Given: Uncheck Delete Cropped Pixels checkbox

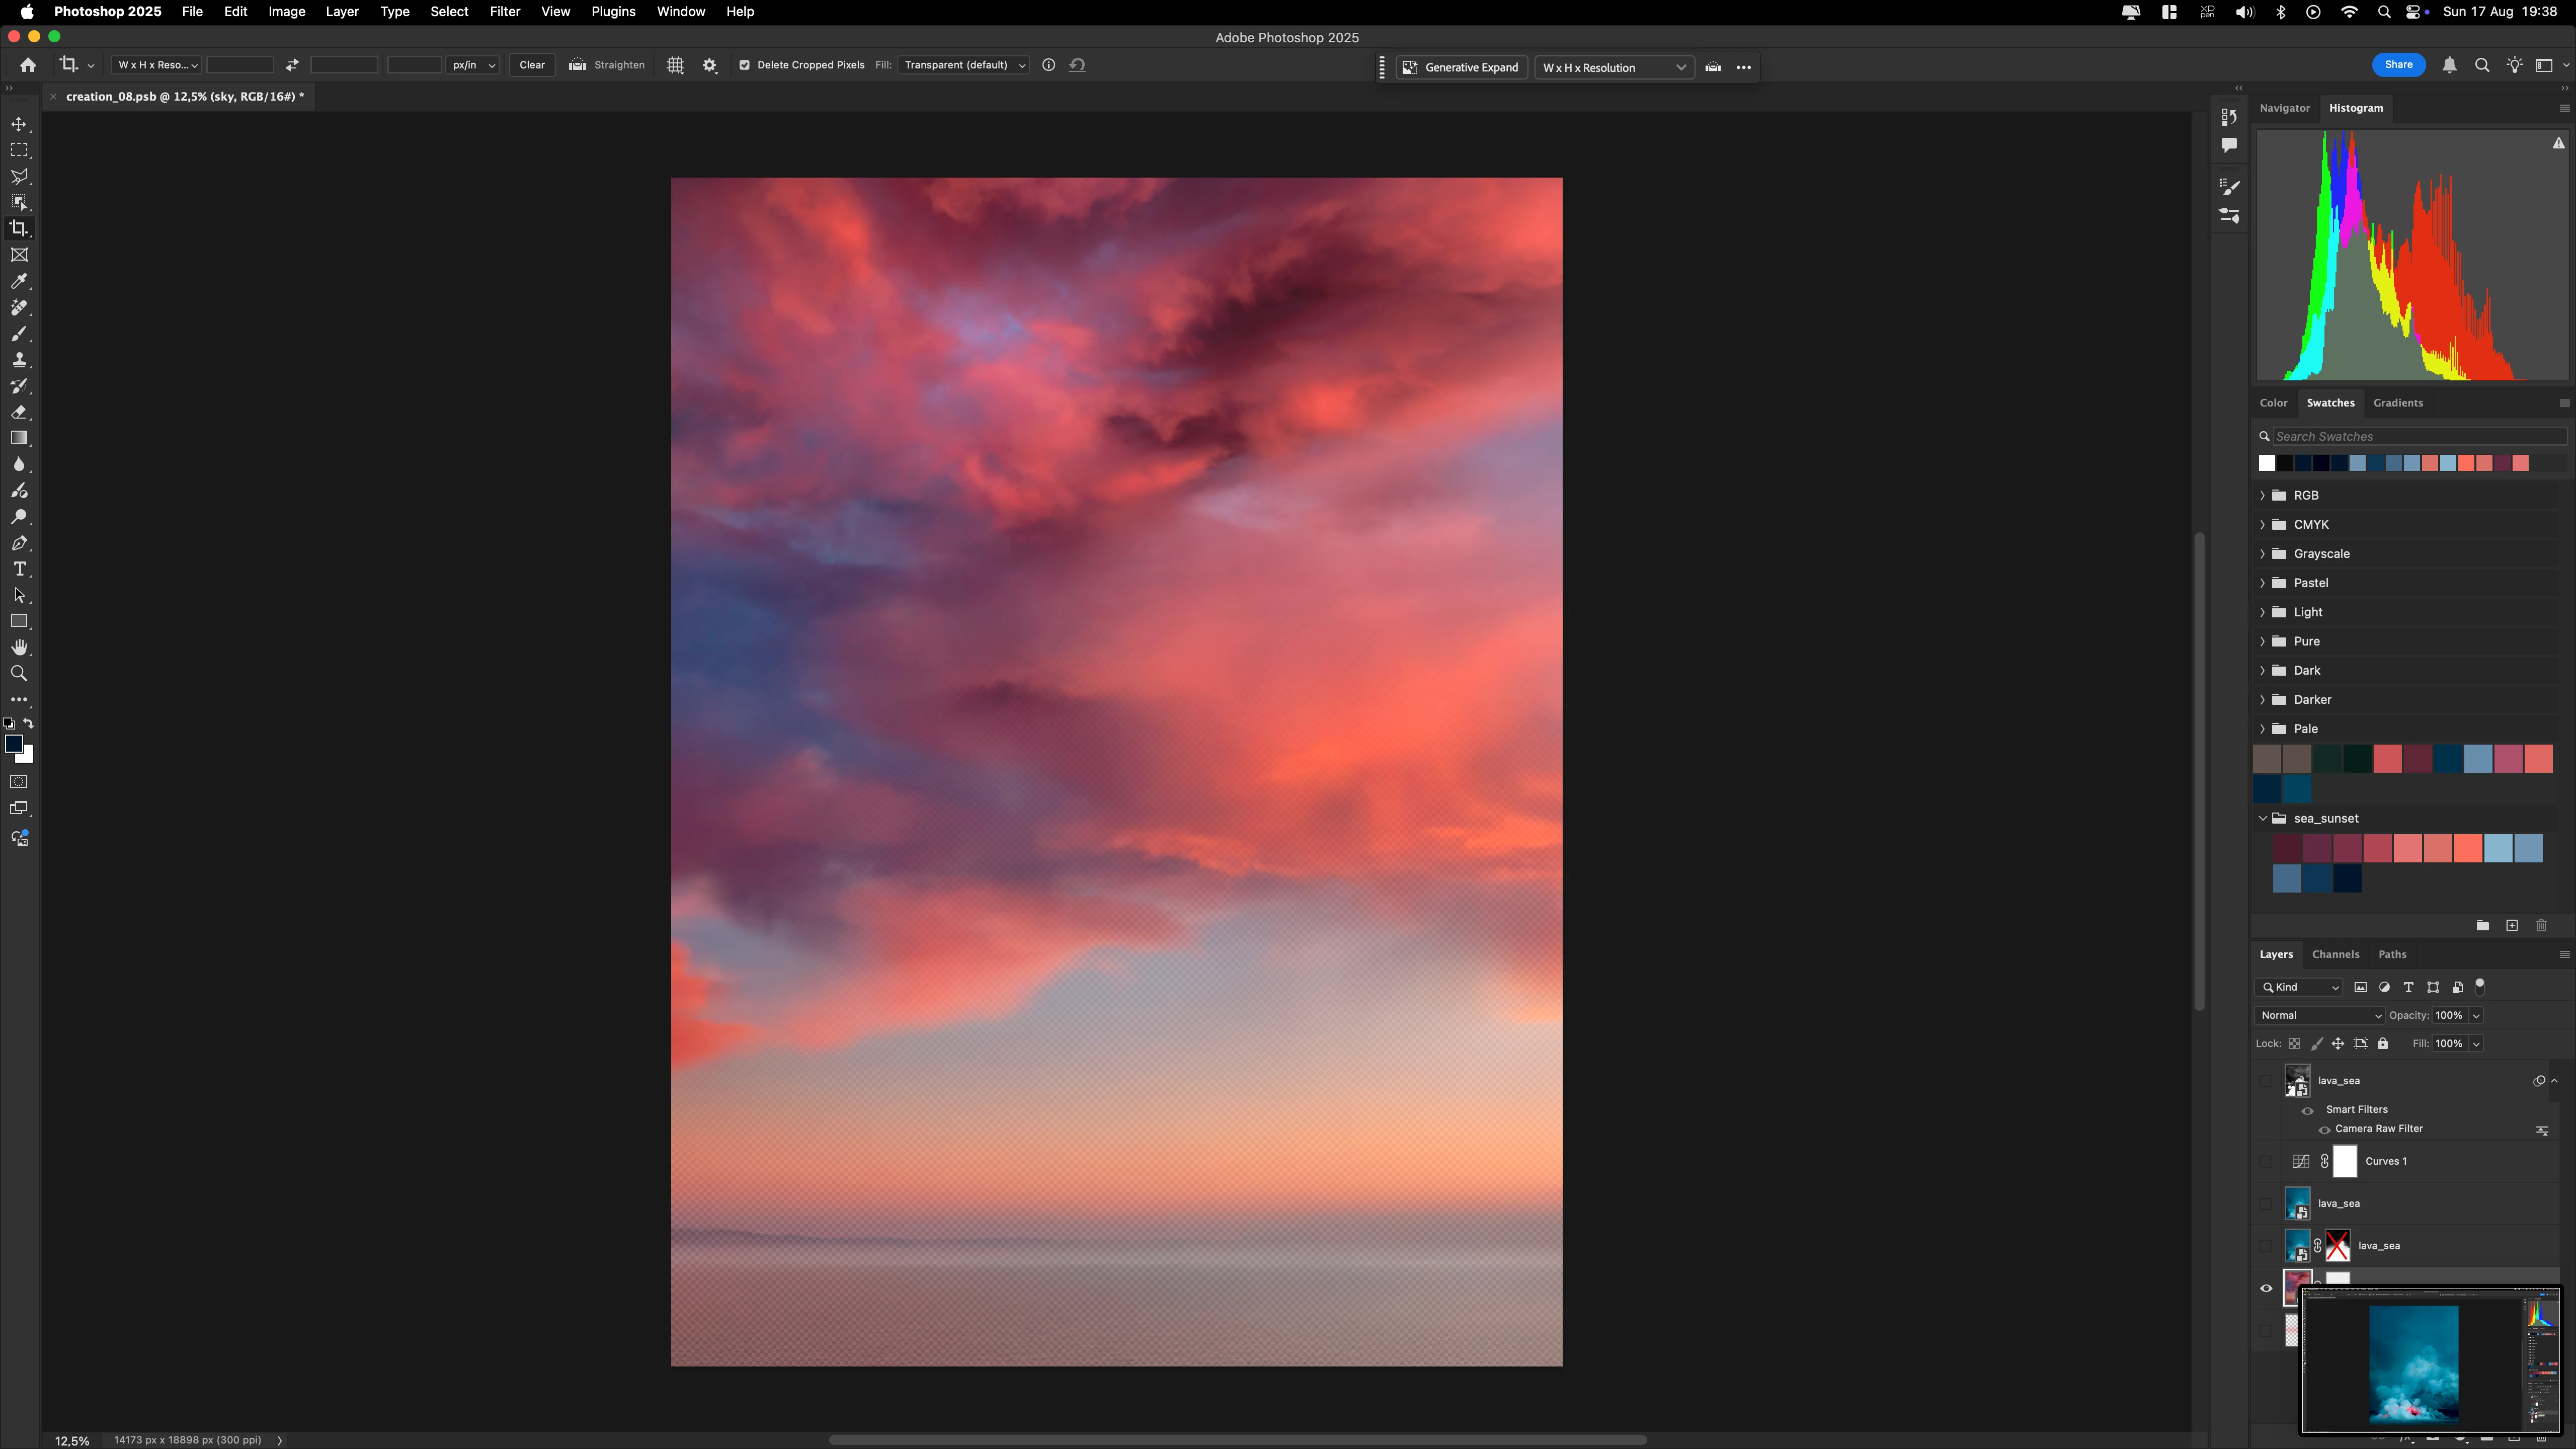Looking at the screenshot, I should pos(744,65).
